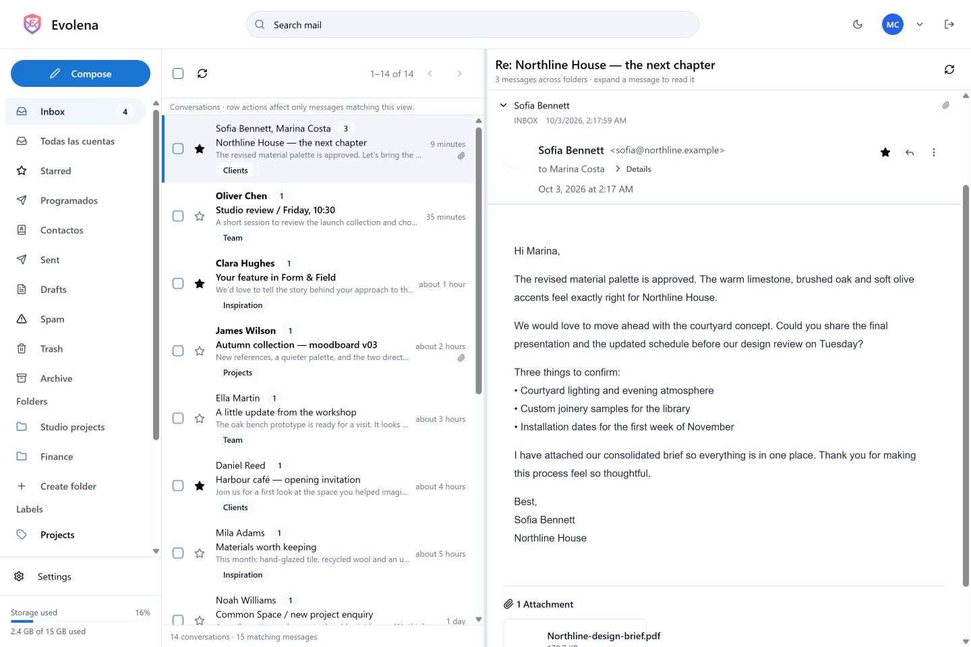Image resolution: width=971 pixels, height=647 pixels.
Task: Open the Spam folder
Action: click(76, 319)
